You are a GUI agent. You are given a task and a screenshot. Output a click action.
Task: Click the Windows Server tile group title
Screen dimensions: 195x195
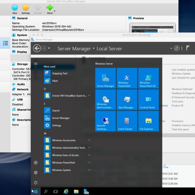(104, 64)
